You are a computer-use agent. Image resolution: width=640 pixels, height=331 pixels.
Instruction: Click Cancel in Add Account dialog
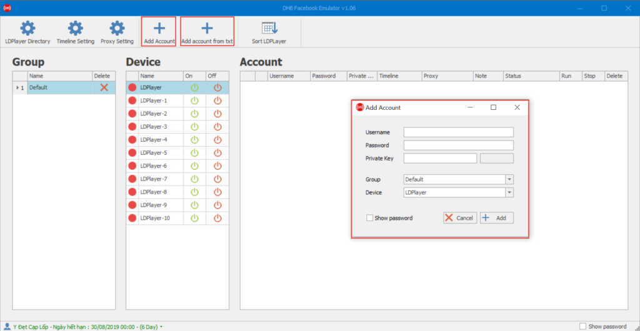tap(460, 218)
